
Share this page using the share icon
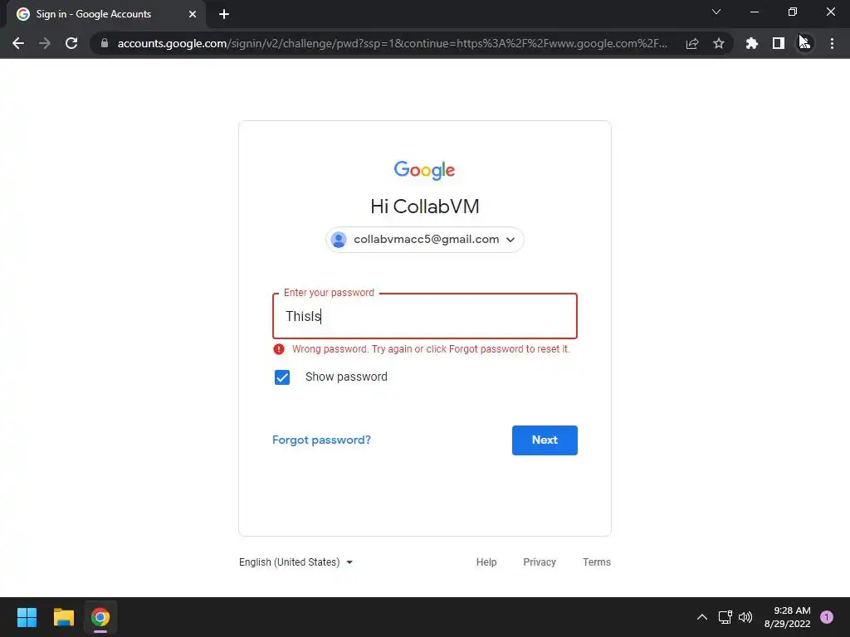[691, 43]
